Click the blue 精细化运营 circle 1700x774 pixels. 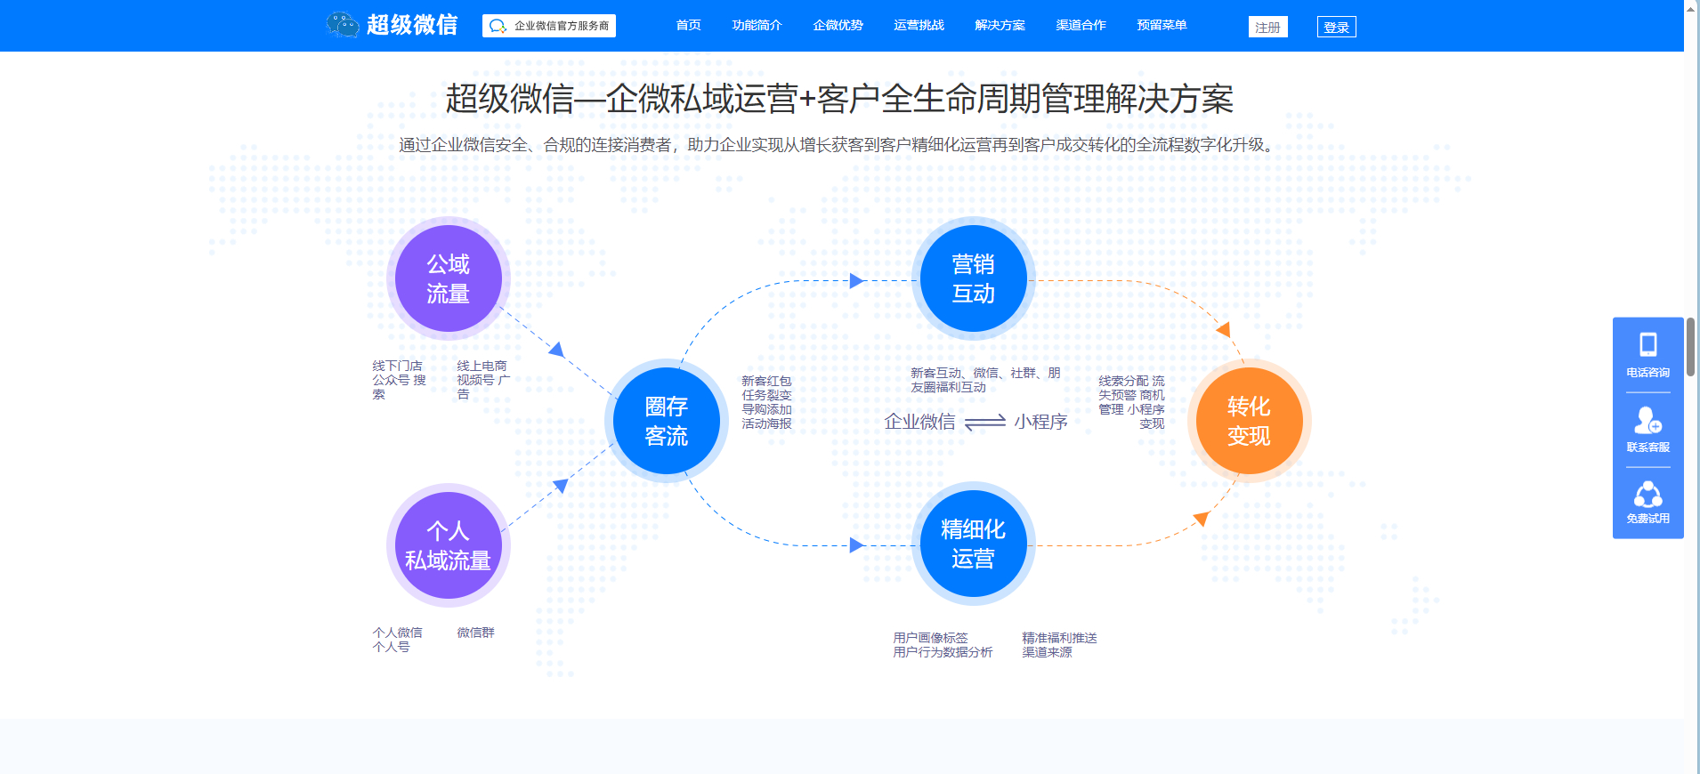(973, 544)
